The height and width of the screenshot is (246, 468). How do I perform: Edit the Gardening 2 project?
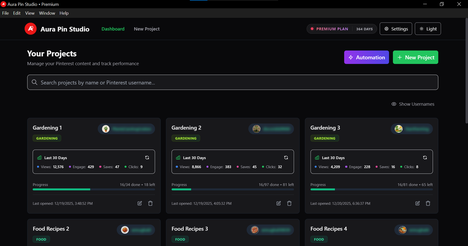click(x=279, y=203)
